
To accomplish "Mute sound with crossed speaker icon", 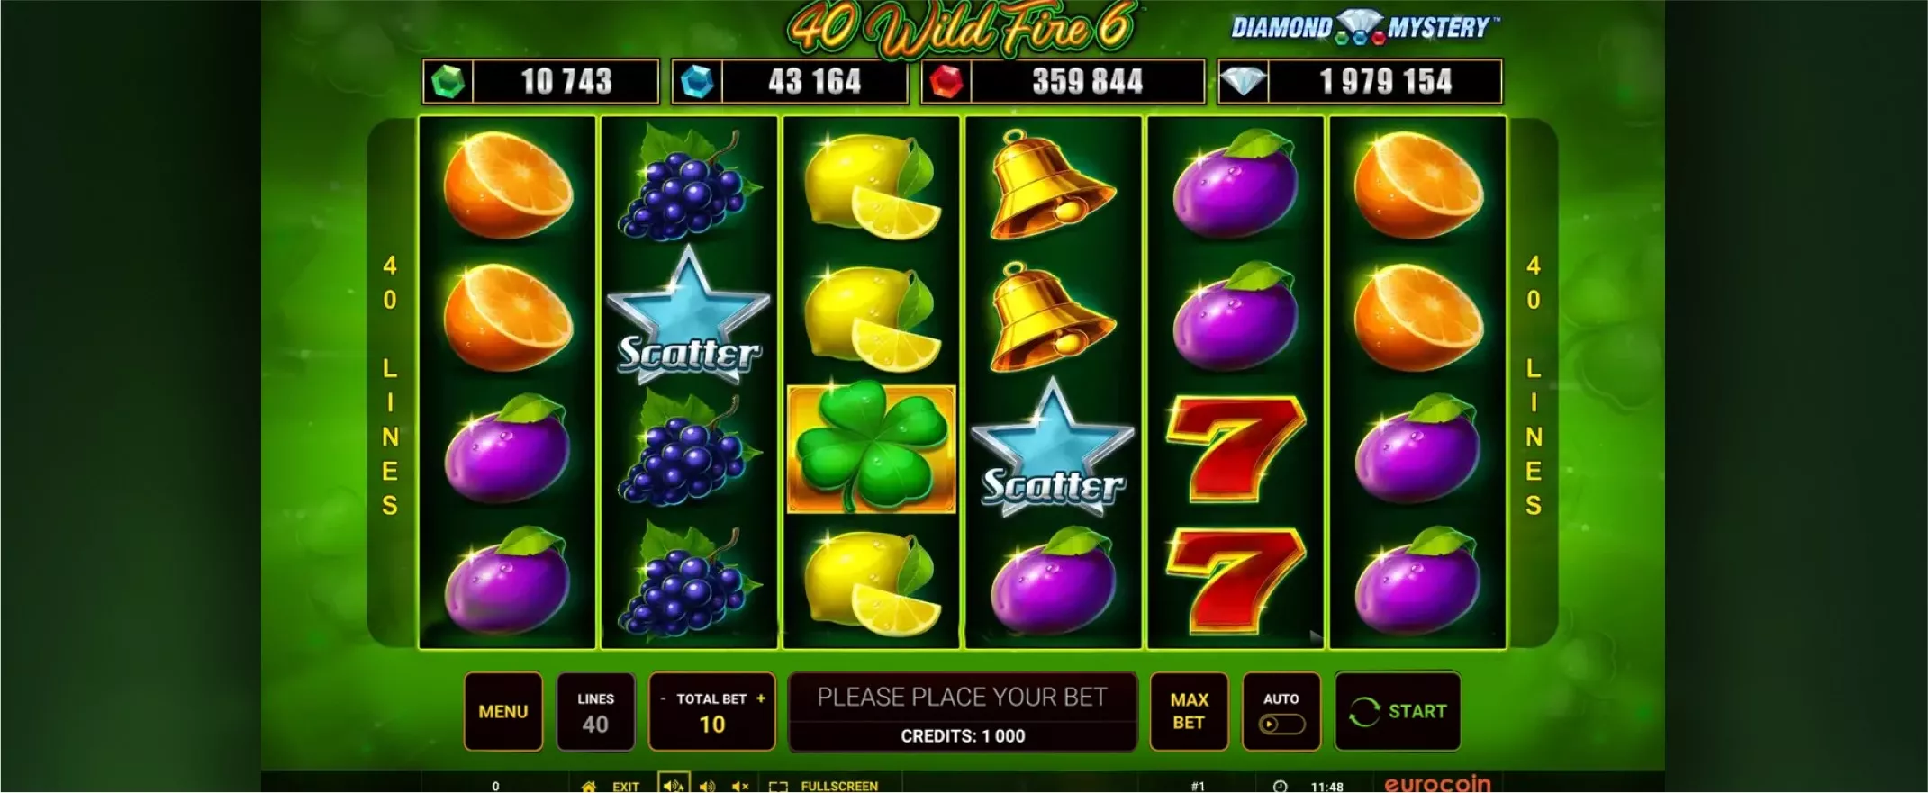I will click(x=740, y=786).
